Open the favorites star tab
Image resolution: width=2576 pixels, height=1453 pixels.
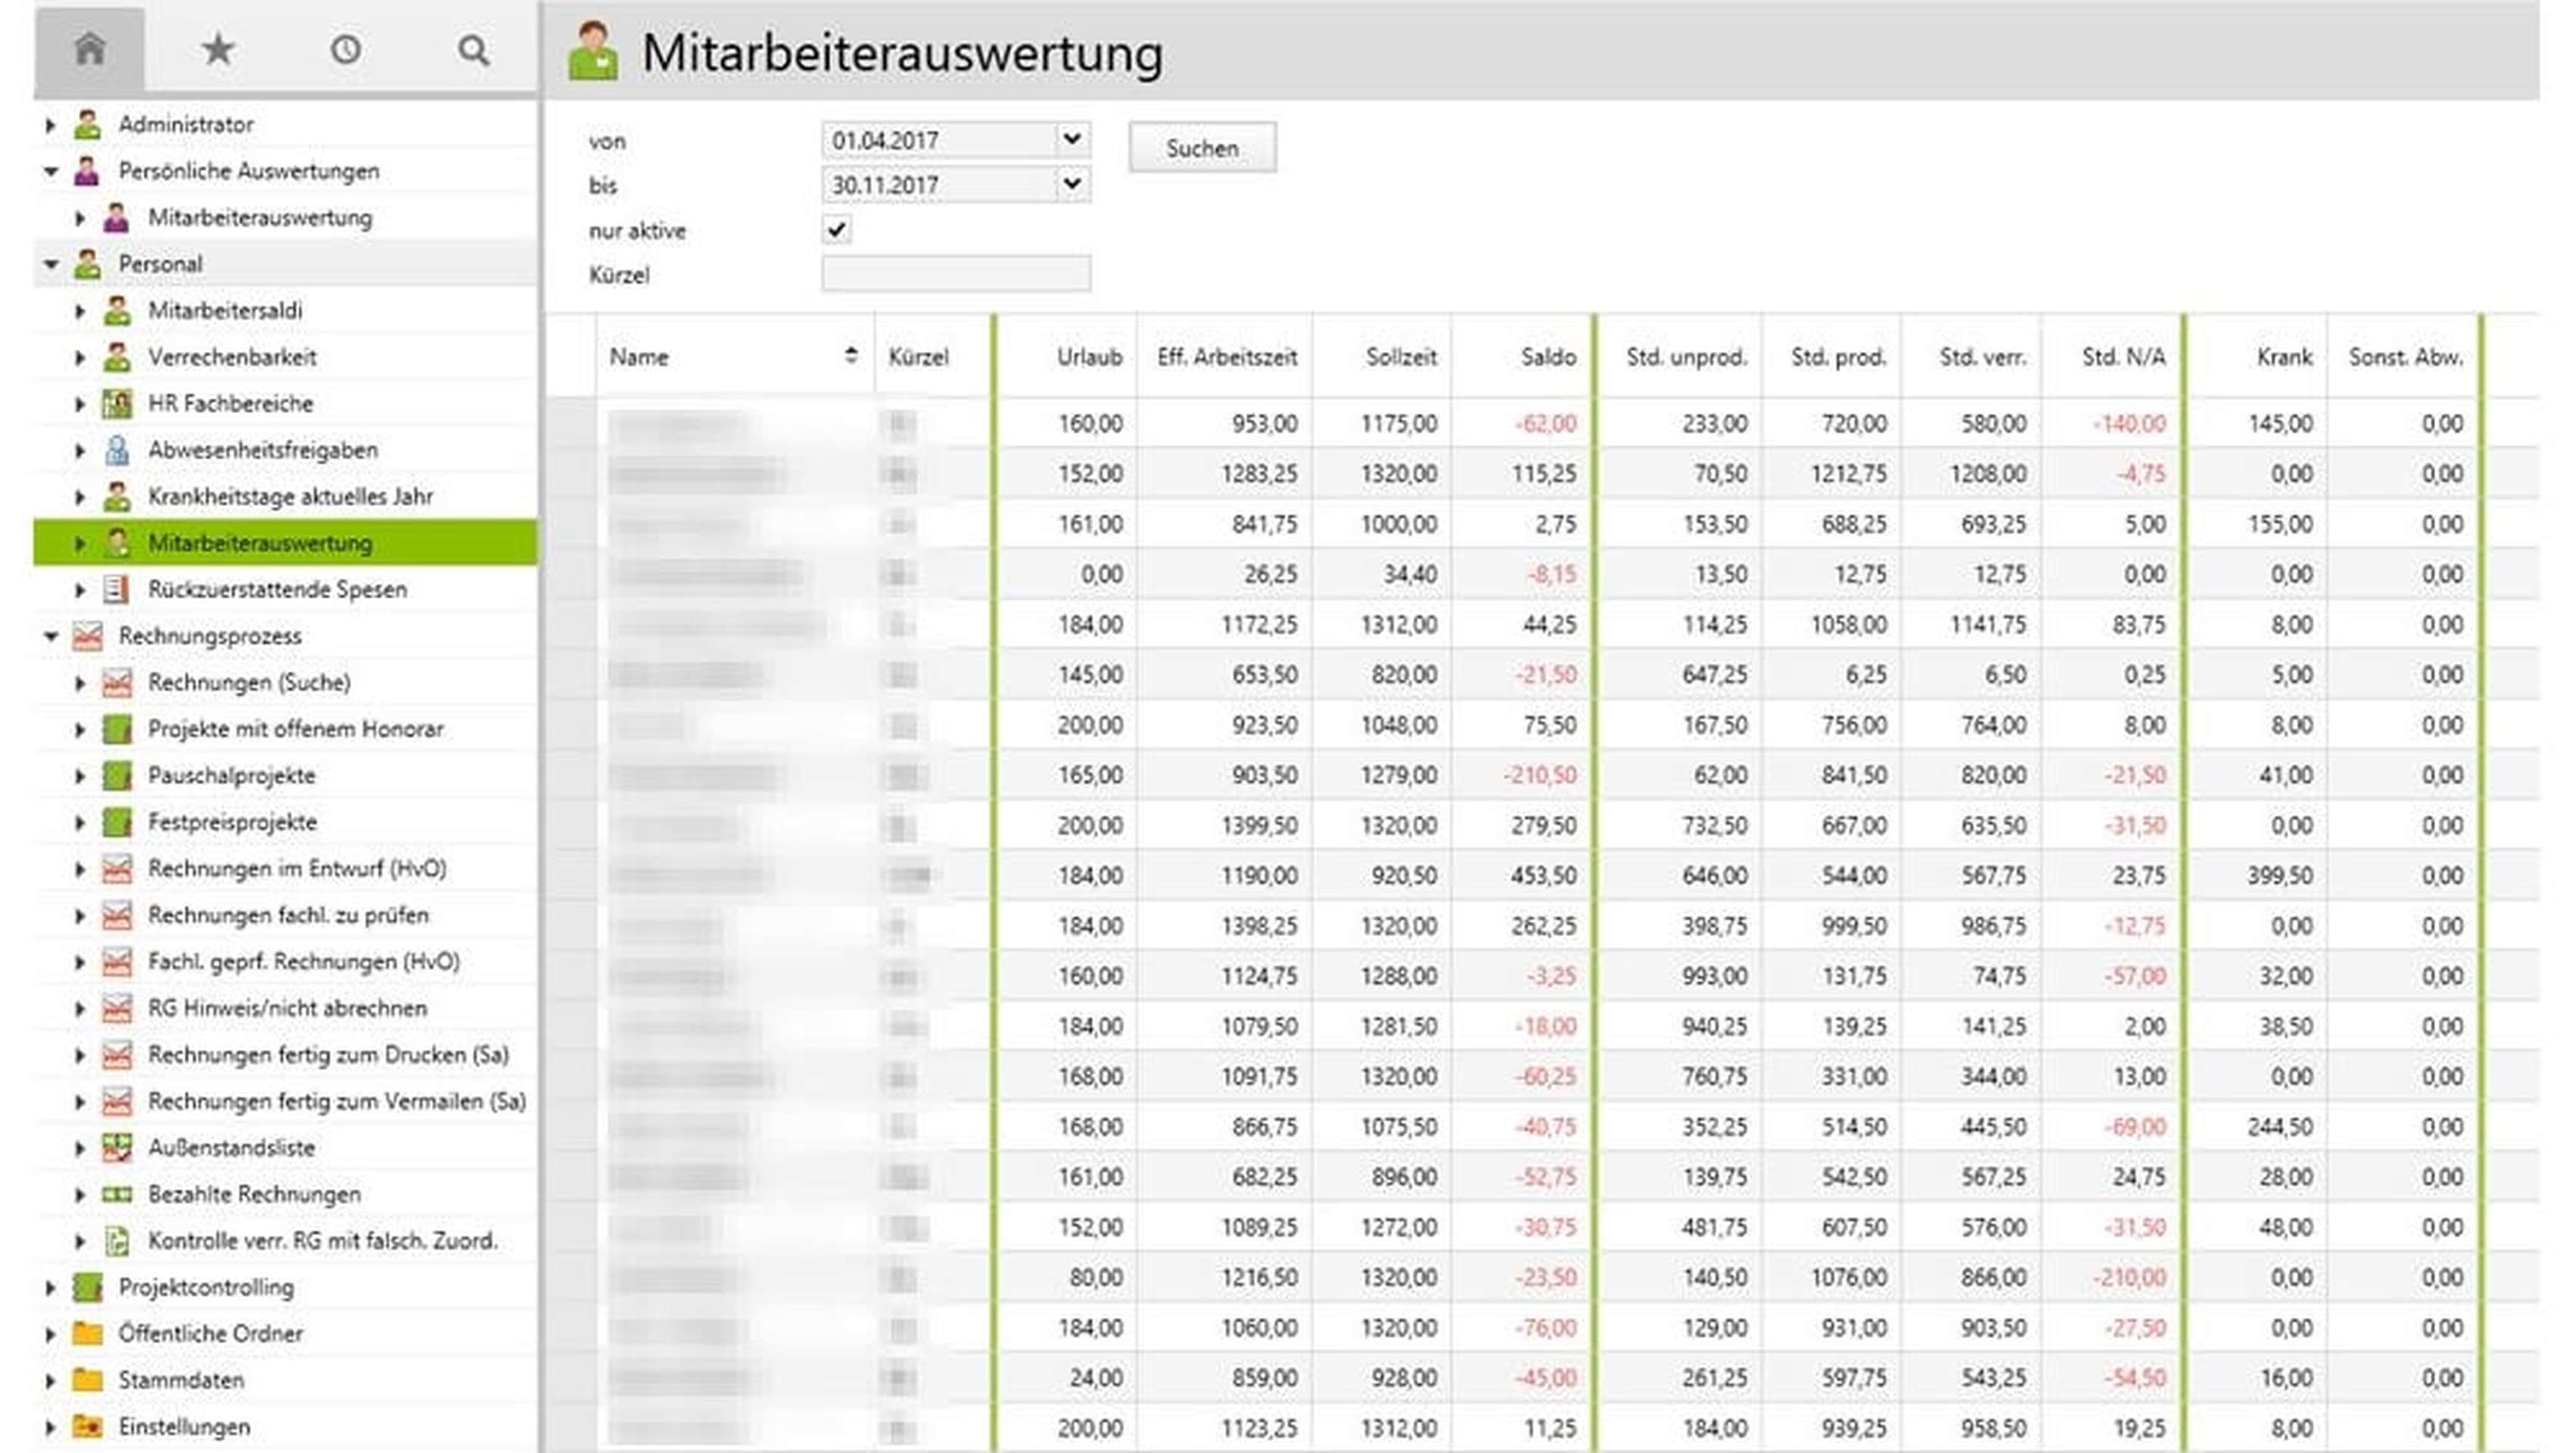pyautogui.click(x=217, y=48)
